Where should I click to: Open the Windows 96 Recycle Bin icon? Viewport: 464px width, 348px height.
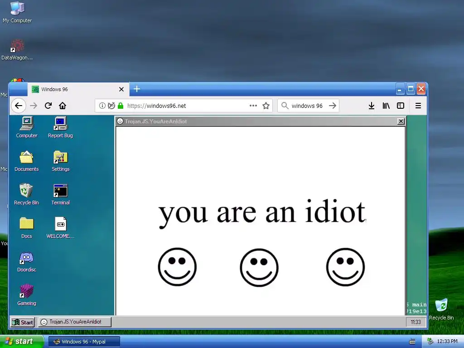pyautogui.click(x=26, y=194)
